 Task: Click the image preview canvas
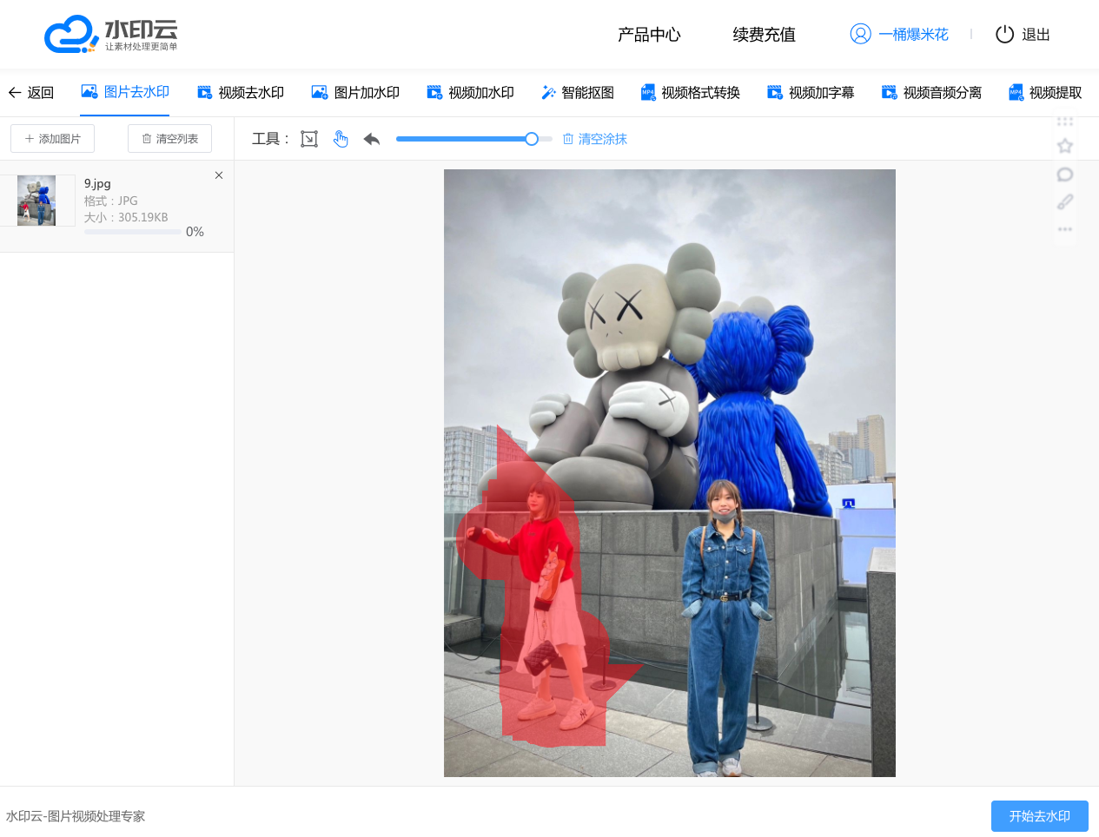(669, 473)
